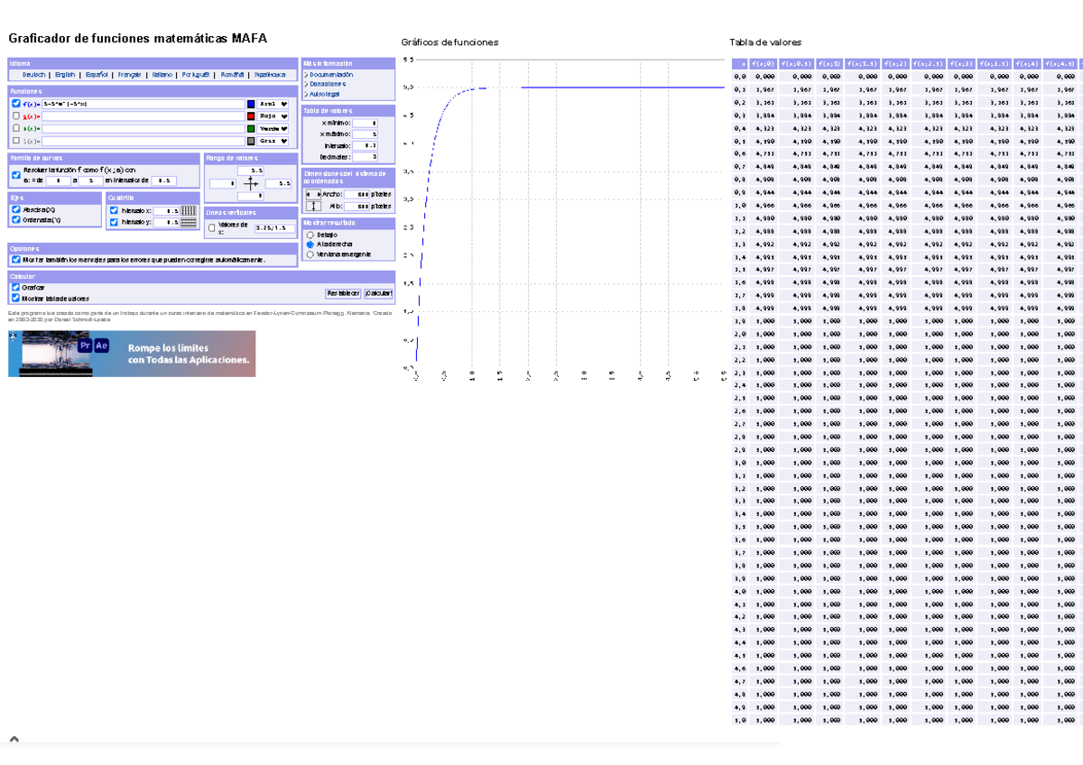Image resolution: width=1083 pixels, height=765 pixels.
Task: Switch language to Español
Action: 97,75
